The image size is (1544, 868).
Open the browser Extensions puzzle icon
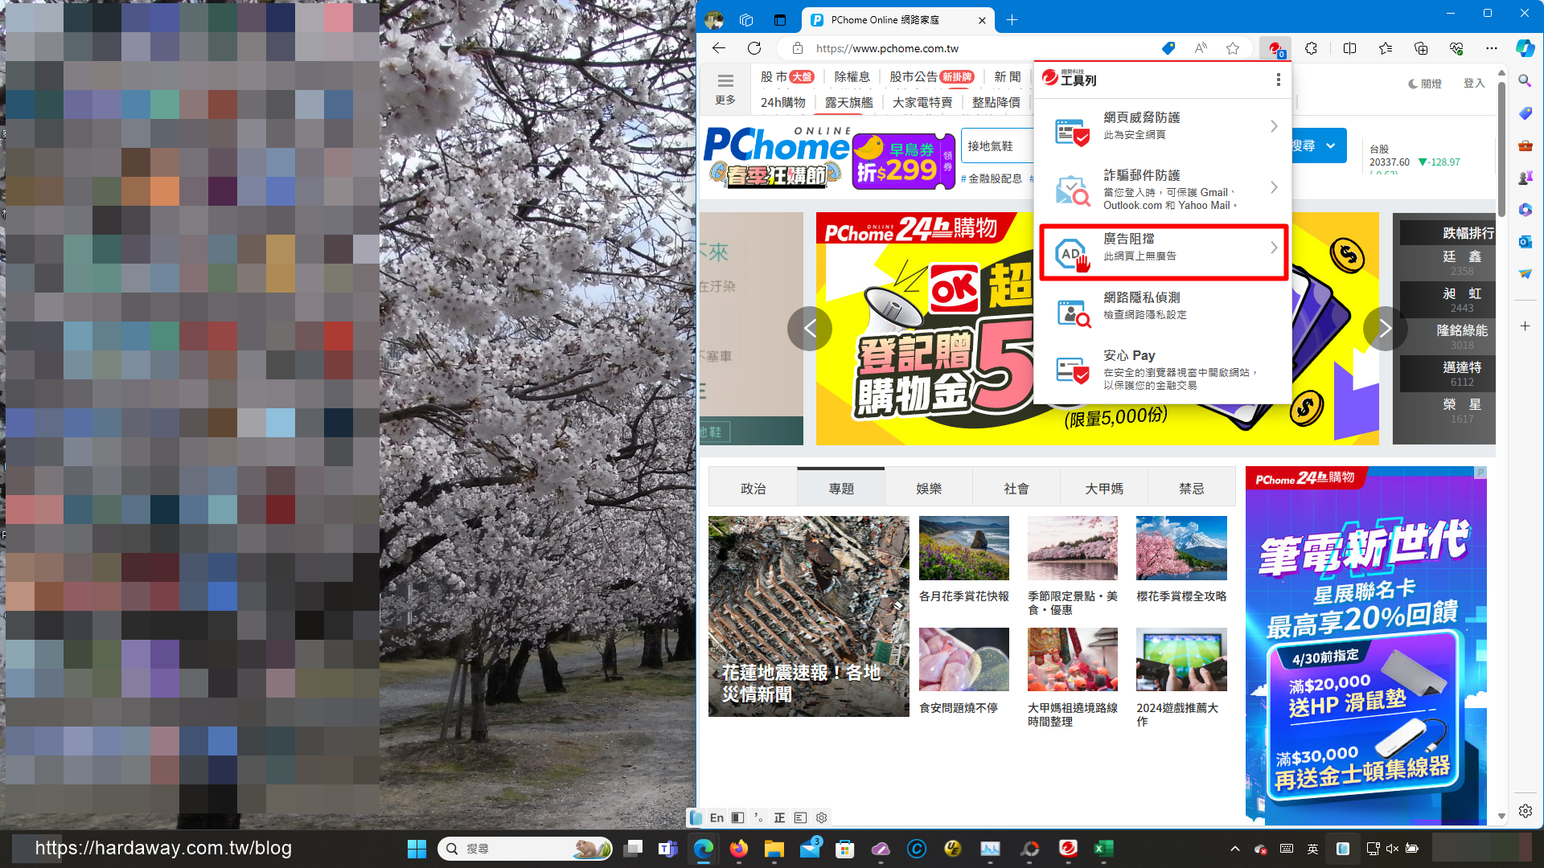(1311, 48)
